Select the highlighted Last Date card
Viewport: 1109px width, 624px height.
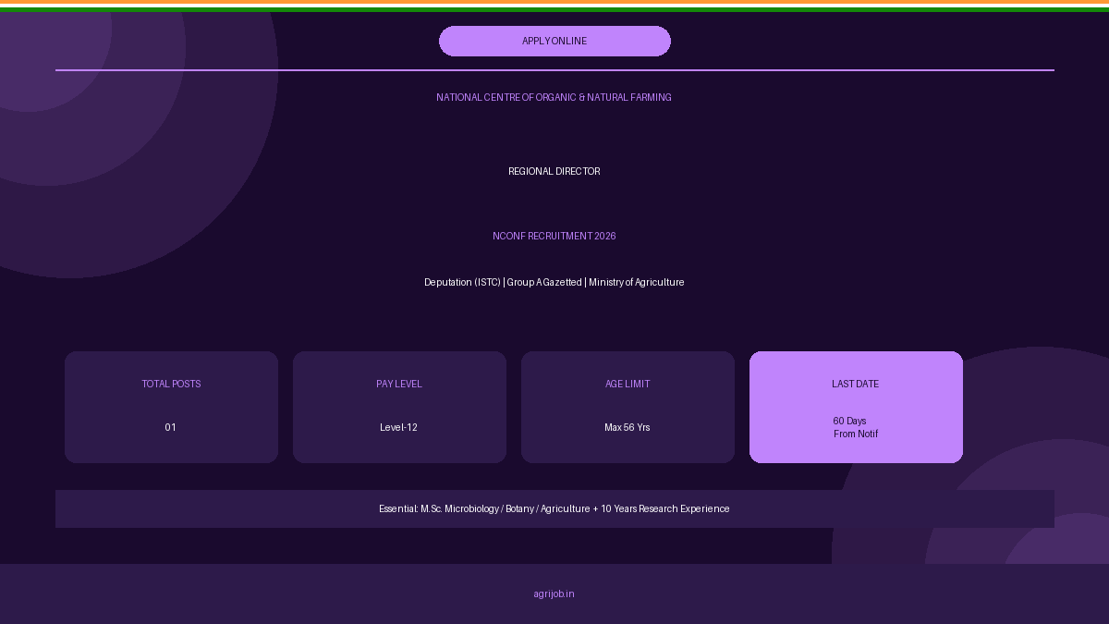[856, 407]
